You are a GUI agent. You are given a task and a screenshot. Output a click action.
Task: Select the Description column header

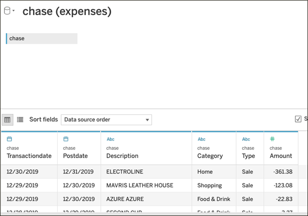122,156
